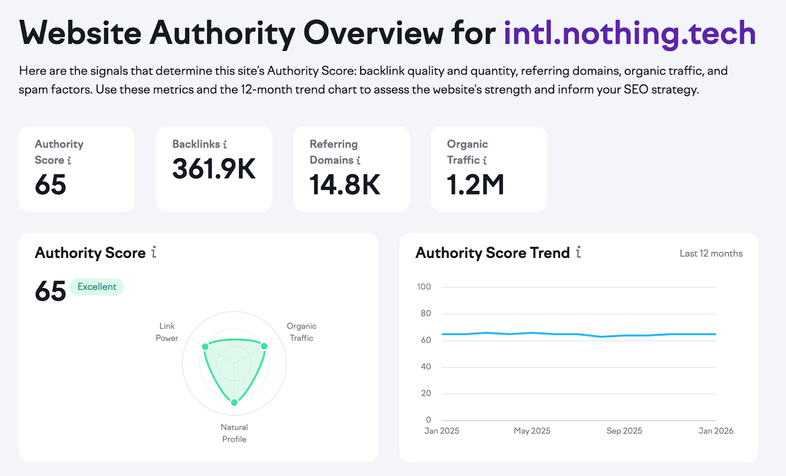Image resolution: width=786 pixels, height=476 pixels.
Task: Select the 14.8K referring domains value
Action: 345,185
